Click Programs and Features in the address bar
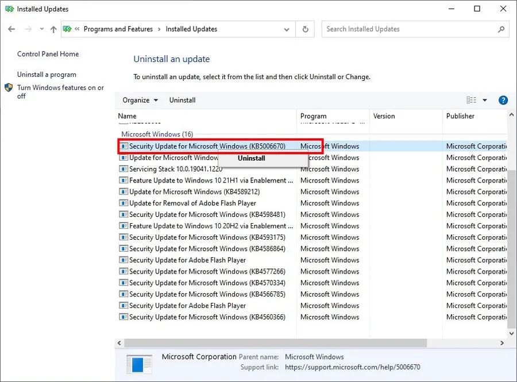Screen dimensions: 517x382 click(x=118, y=29)
